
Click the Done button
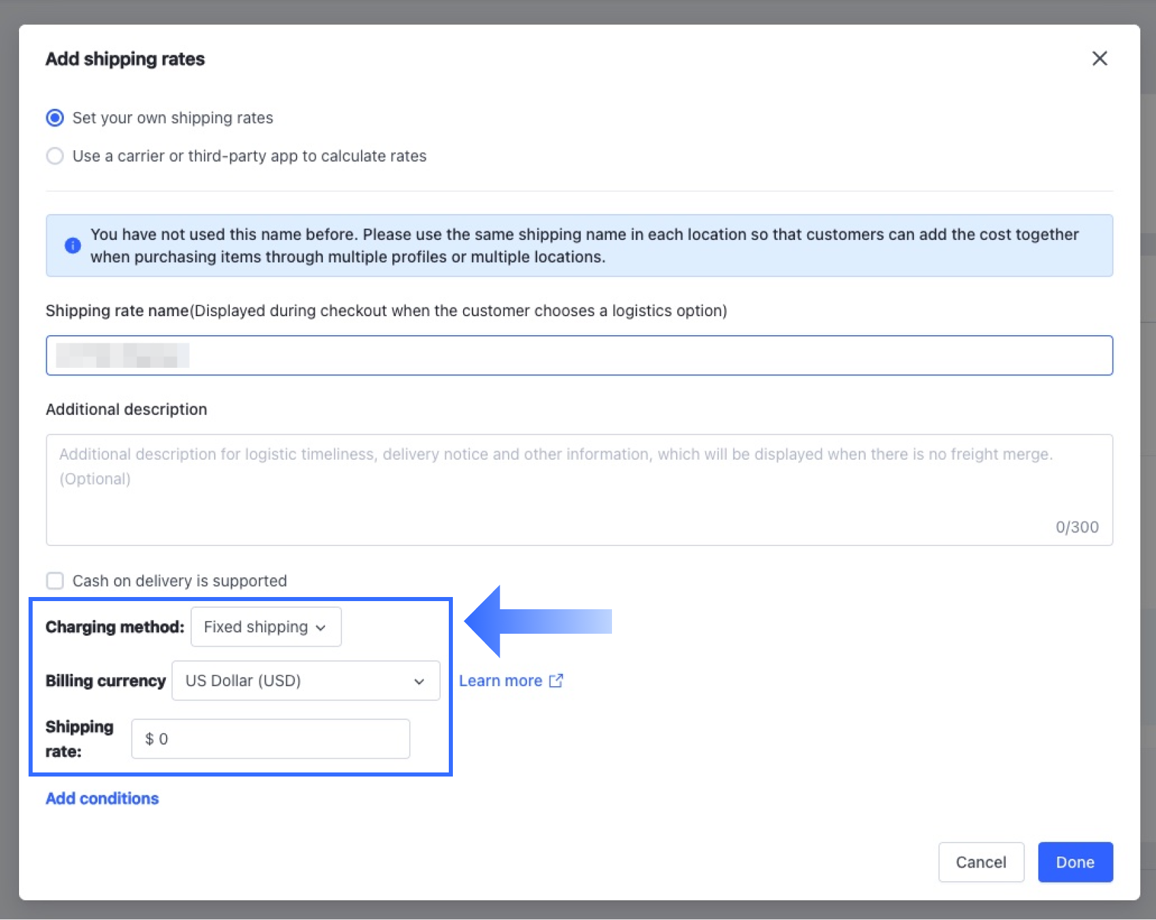pyautogui.click(x=1074, y=862)
